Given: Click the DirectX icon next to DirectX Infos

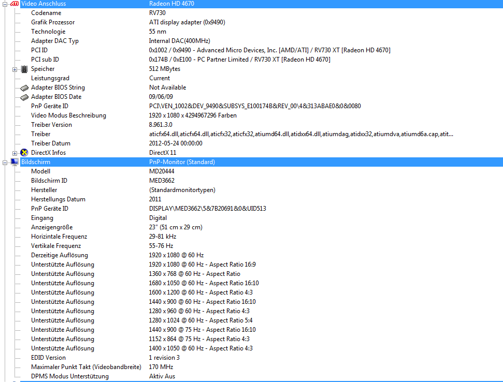Looking at the screenshot, I should pyautogui.click(x=24, y=153).
